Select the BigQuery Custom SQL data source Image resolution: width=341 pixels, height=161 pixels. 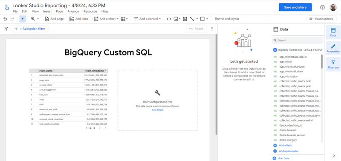coord(297,50)
